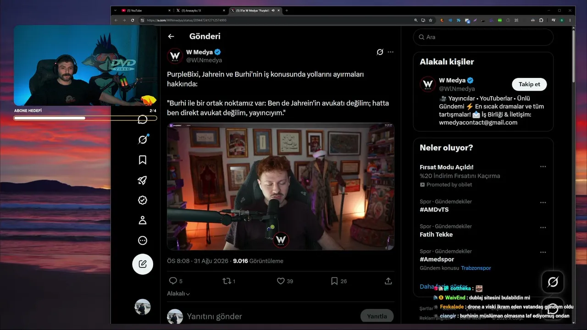Click the site info icon beside the URL
The width and height of the screenshot is (587, 330).
[143, 20]
